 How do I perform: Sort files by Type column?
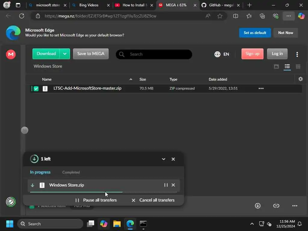click(x=173, y=79)
